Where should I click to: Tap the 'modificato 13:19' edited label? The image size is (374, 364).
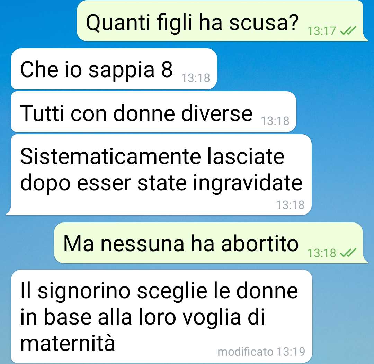(x=261, y=352)
